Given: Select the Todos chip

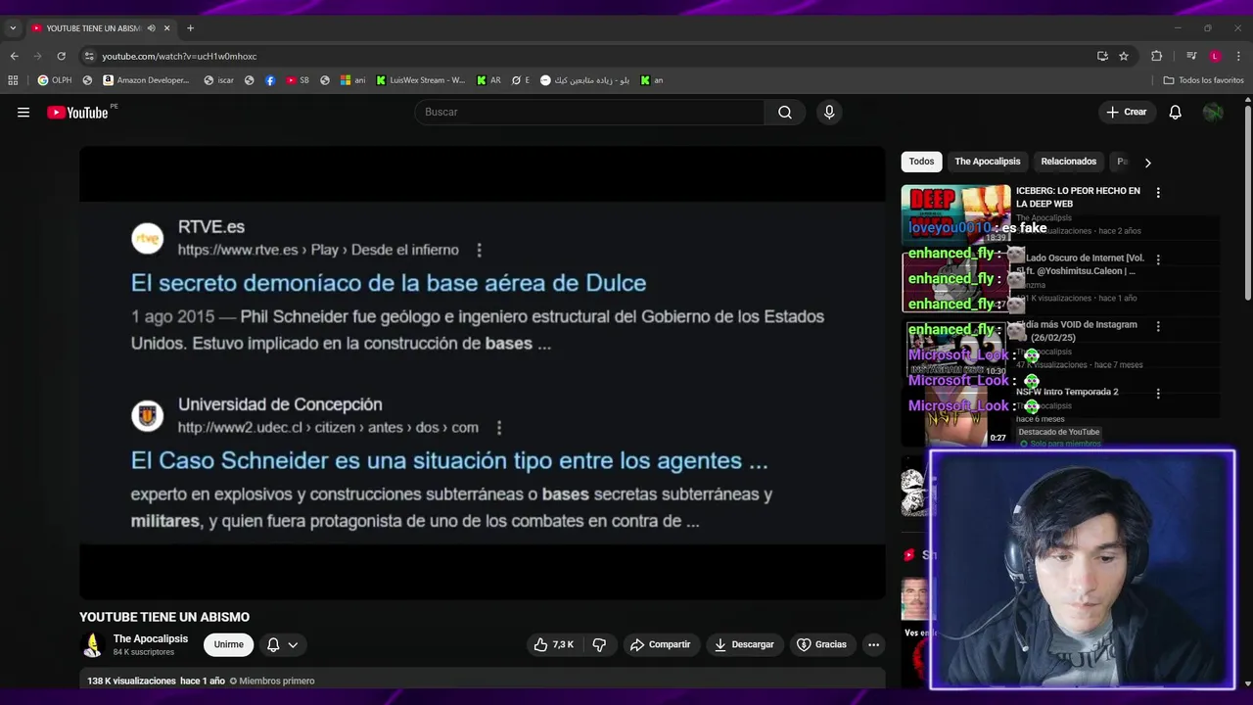Looking at the screenshot, I should 921,162.
